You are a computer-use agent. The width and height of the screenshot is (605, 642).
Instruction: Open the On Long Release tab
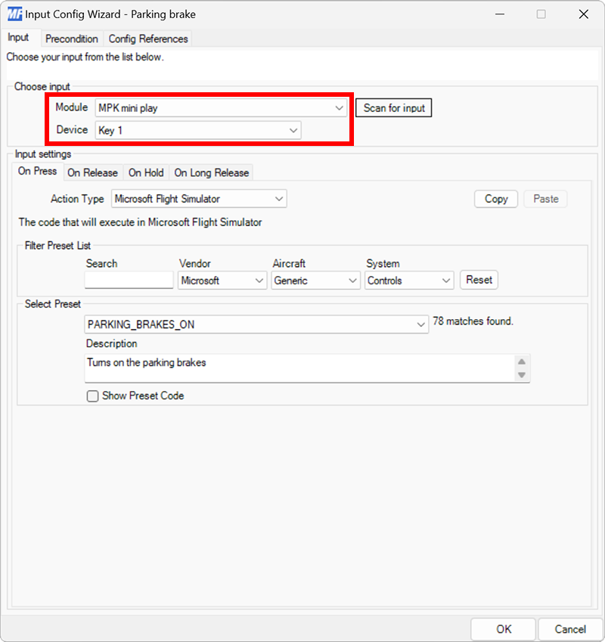(x=211, y=172)
